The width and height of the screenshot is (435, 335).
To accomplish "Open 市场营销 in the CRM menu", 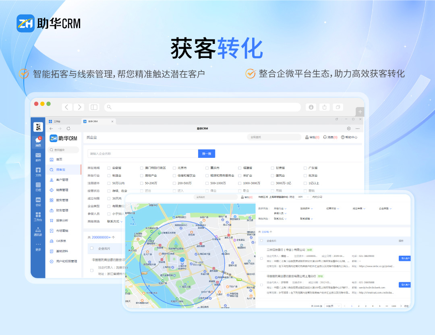I will 63,231.
